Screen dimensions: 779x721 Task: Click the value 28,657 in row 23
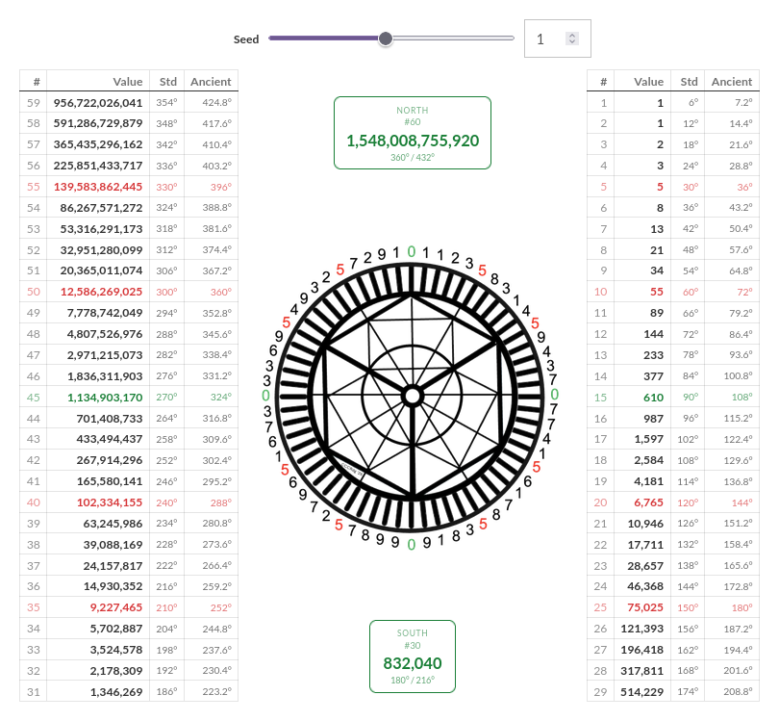click(x=646, y=566)
